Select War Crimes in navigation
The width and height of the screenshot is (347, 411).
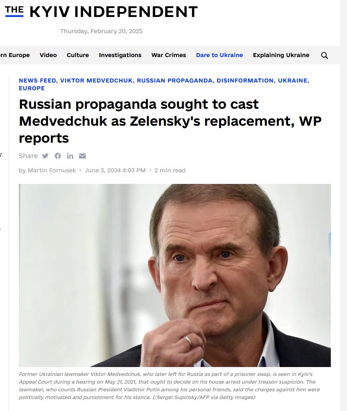[169, 55]
